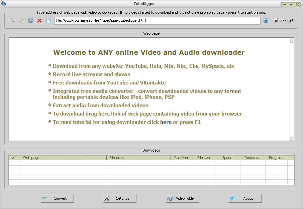
Task: Click the Speed column header
Action: [x=227, y=158]
